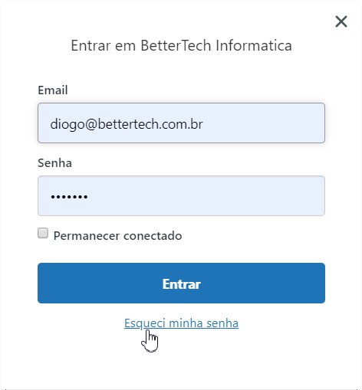Follow the forgot password link under Entrar
Viewport: 362px width, 390px height.
coord(181,323)
